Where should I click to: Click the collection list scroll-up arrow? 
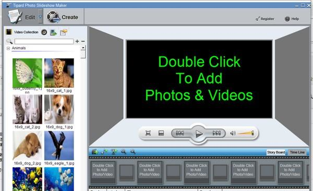click(83, 48)
